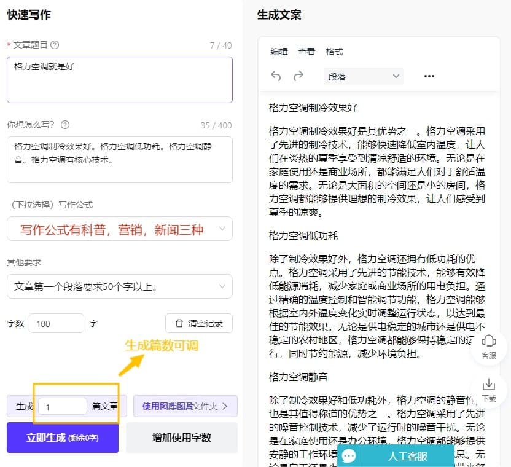Redo the last edit in editor
The image size is (511, 467).
[x=298, y=76]
